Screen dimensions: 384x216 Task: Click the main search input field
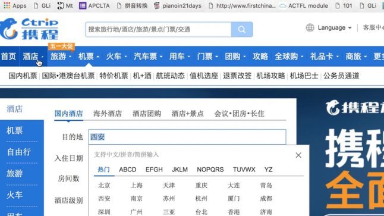pos(158,29)
